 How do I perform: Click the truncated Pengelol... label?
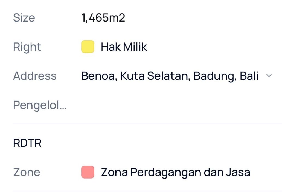pos(40,105)
